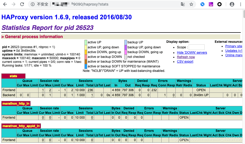Open the browser profile avatar

pyautogui.click(x=232, y=4)
